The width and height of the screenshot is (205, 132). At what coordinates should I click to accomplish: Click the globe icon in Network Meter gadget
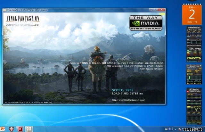[201, 66]
